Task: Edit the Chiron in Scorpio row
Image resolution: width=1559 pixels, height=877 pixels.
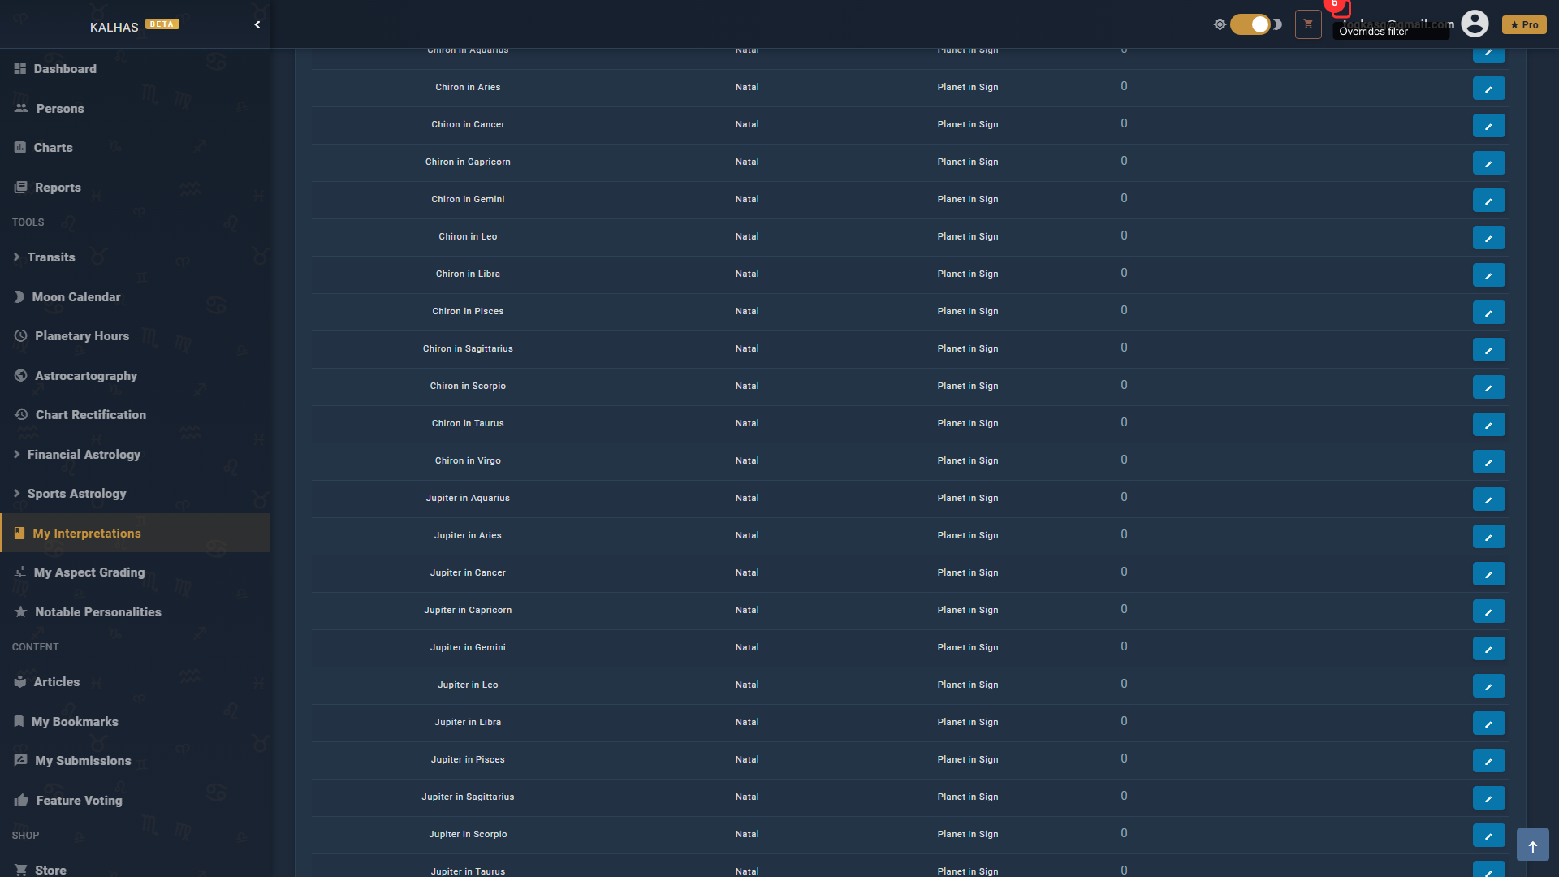Action: [1488, 387]
